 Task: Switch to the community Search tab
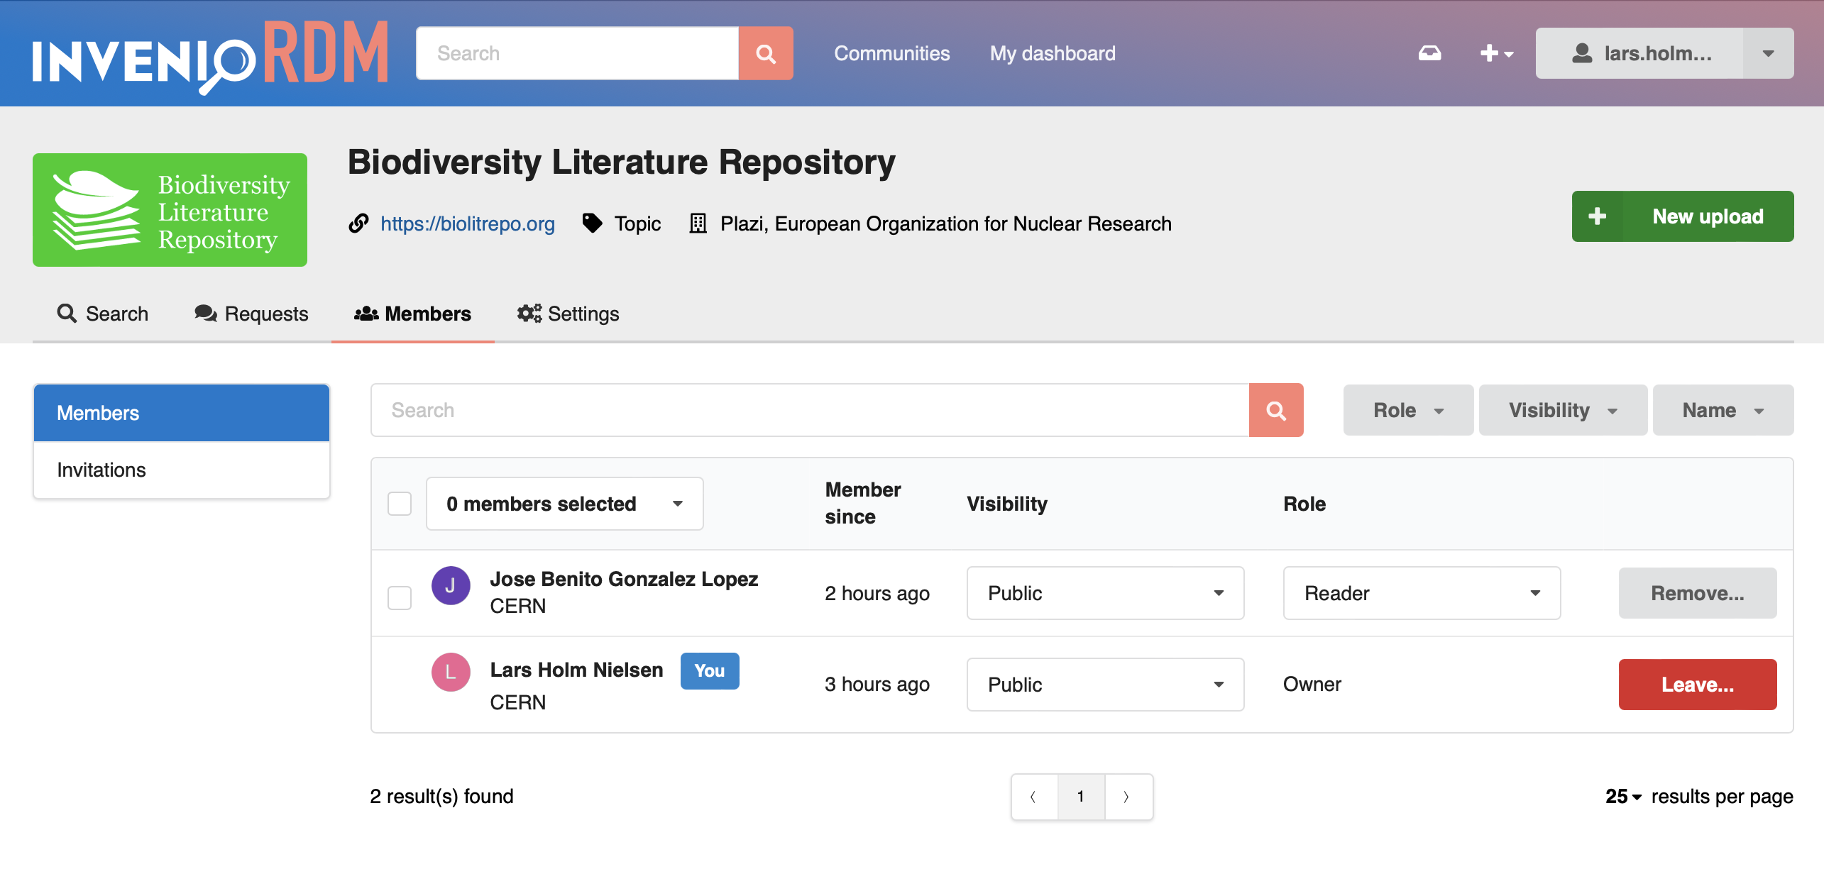pos(103,314)
